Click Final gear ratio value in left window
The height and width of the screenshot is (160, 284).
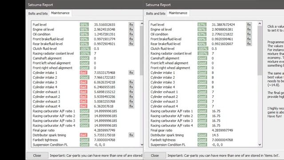(x=105, y=130)
